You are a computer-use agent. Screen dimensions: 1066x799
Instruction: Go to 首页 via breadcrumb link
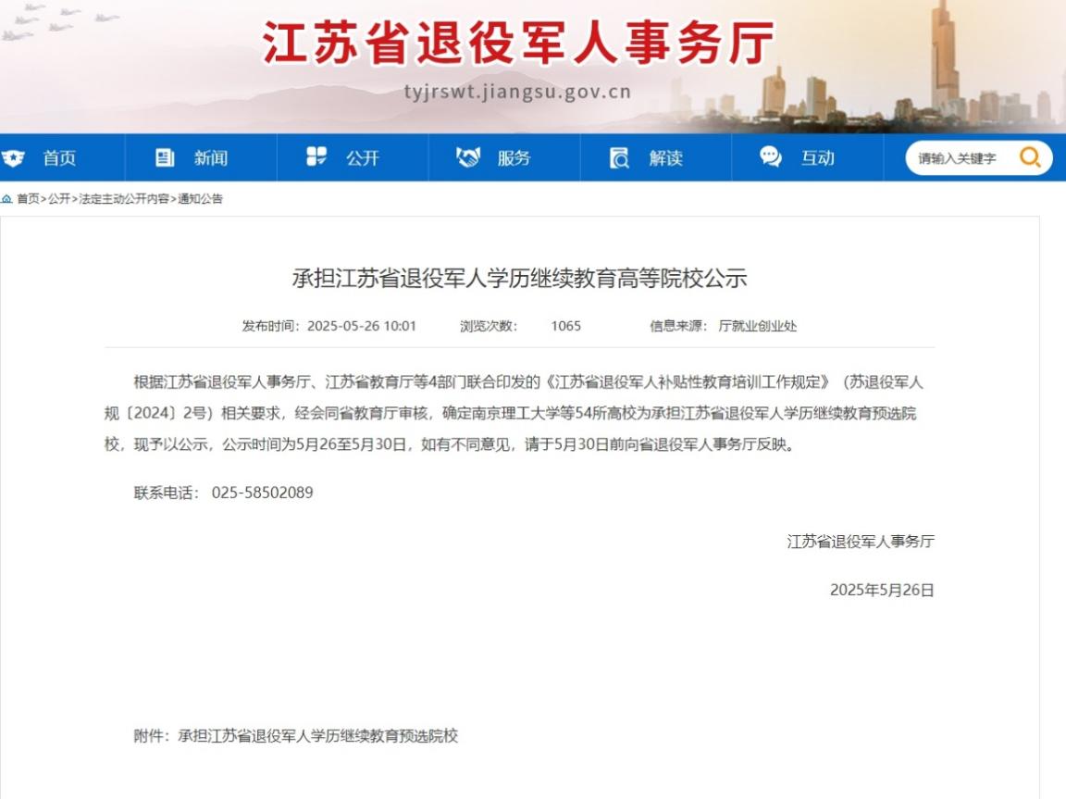[x=28, y=199]
